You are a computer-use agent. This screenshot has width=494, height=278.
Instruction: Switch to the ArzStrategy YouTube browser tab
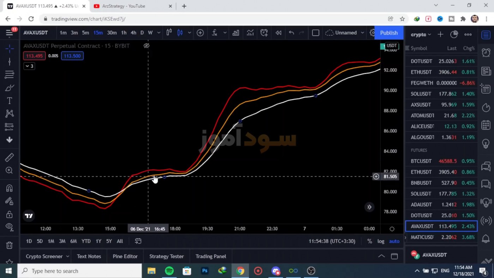click(132, 6)
